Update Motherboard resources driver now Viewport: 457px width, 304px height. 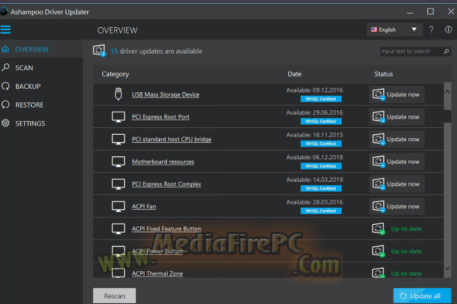397,161
